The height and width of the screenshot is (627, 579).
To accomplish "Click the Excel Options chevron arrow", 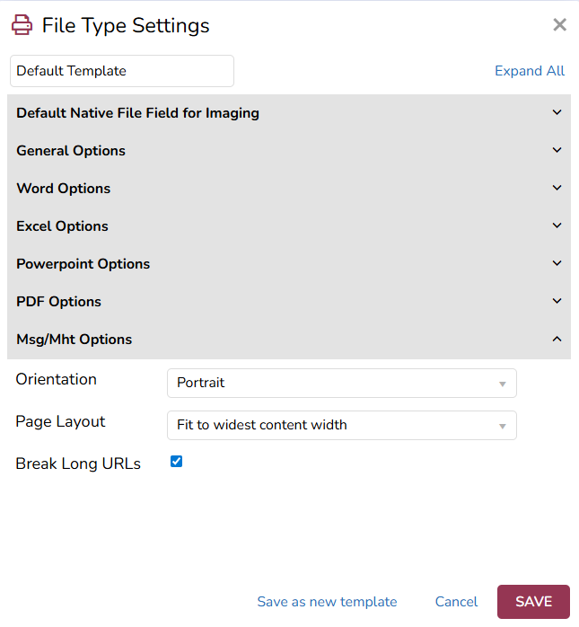I will point(557,225).
